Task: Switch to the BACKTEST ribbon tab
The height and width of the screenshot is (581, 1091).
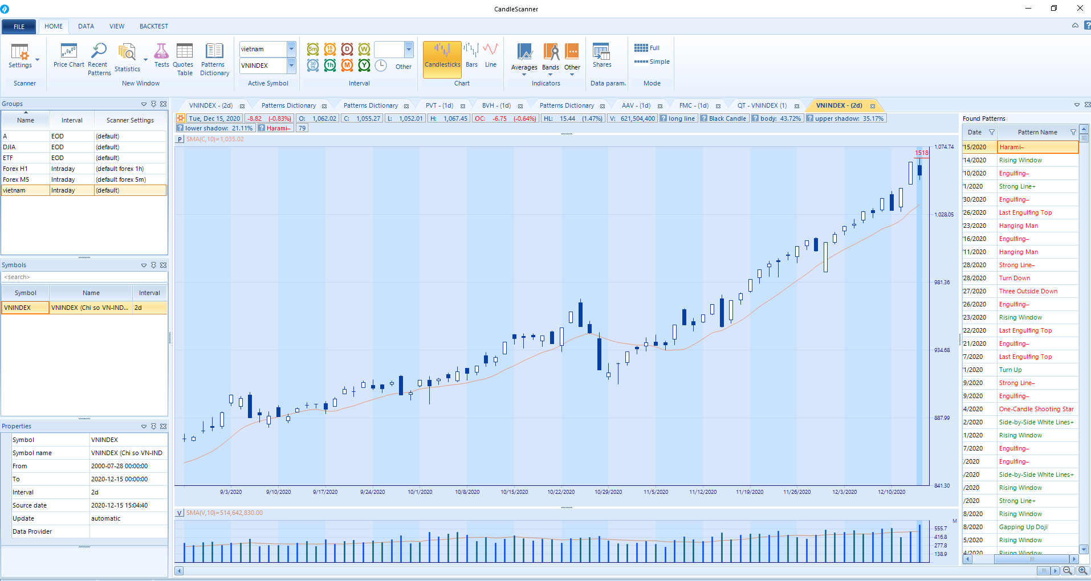Action: point(153,26)
